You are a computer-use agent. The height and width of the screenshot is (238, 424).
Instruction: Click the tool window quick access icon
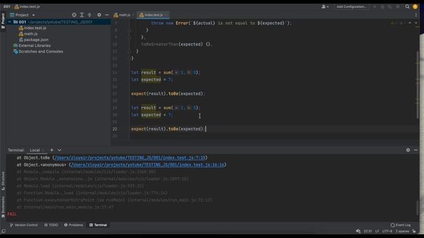(x=3, y=231)
